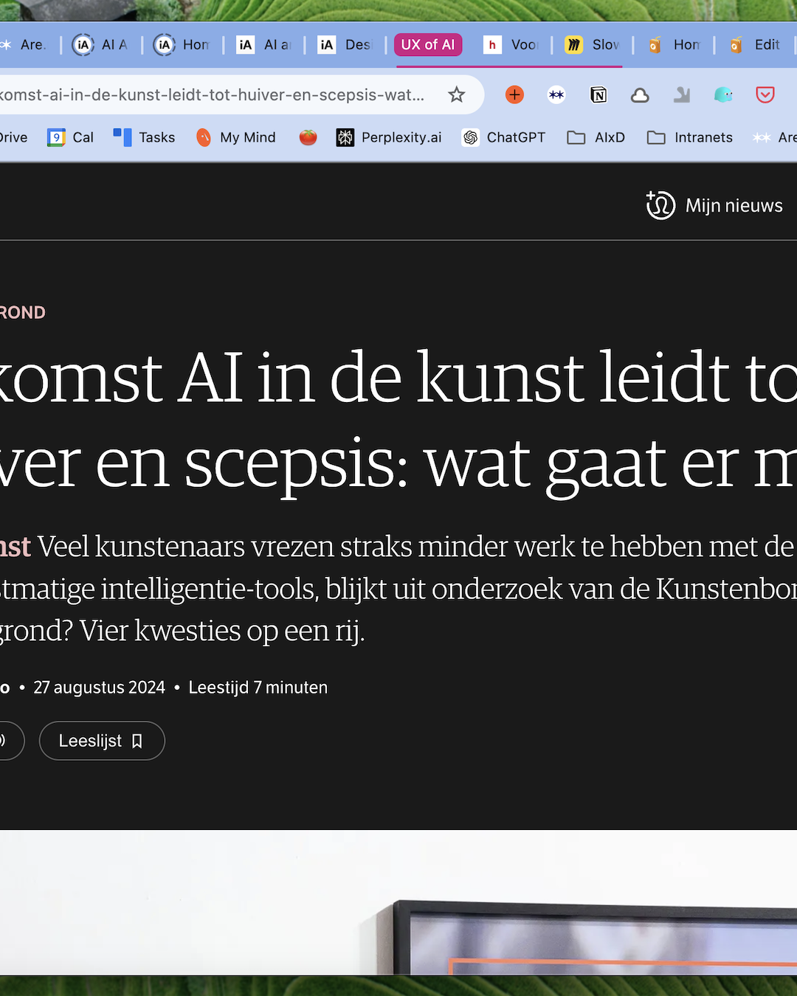
Task: Open Perplexity.ai bookmark
Action: tap(389, 137)
